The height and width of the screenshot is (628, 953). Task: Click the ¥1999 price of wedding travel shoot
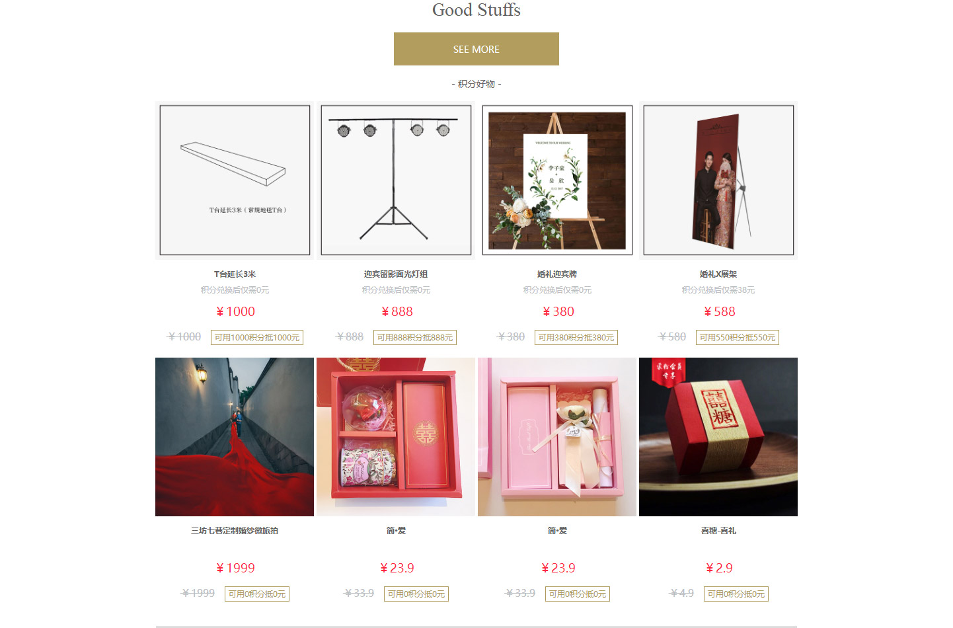coord(235,568)
